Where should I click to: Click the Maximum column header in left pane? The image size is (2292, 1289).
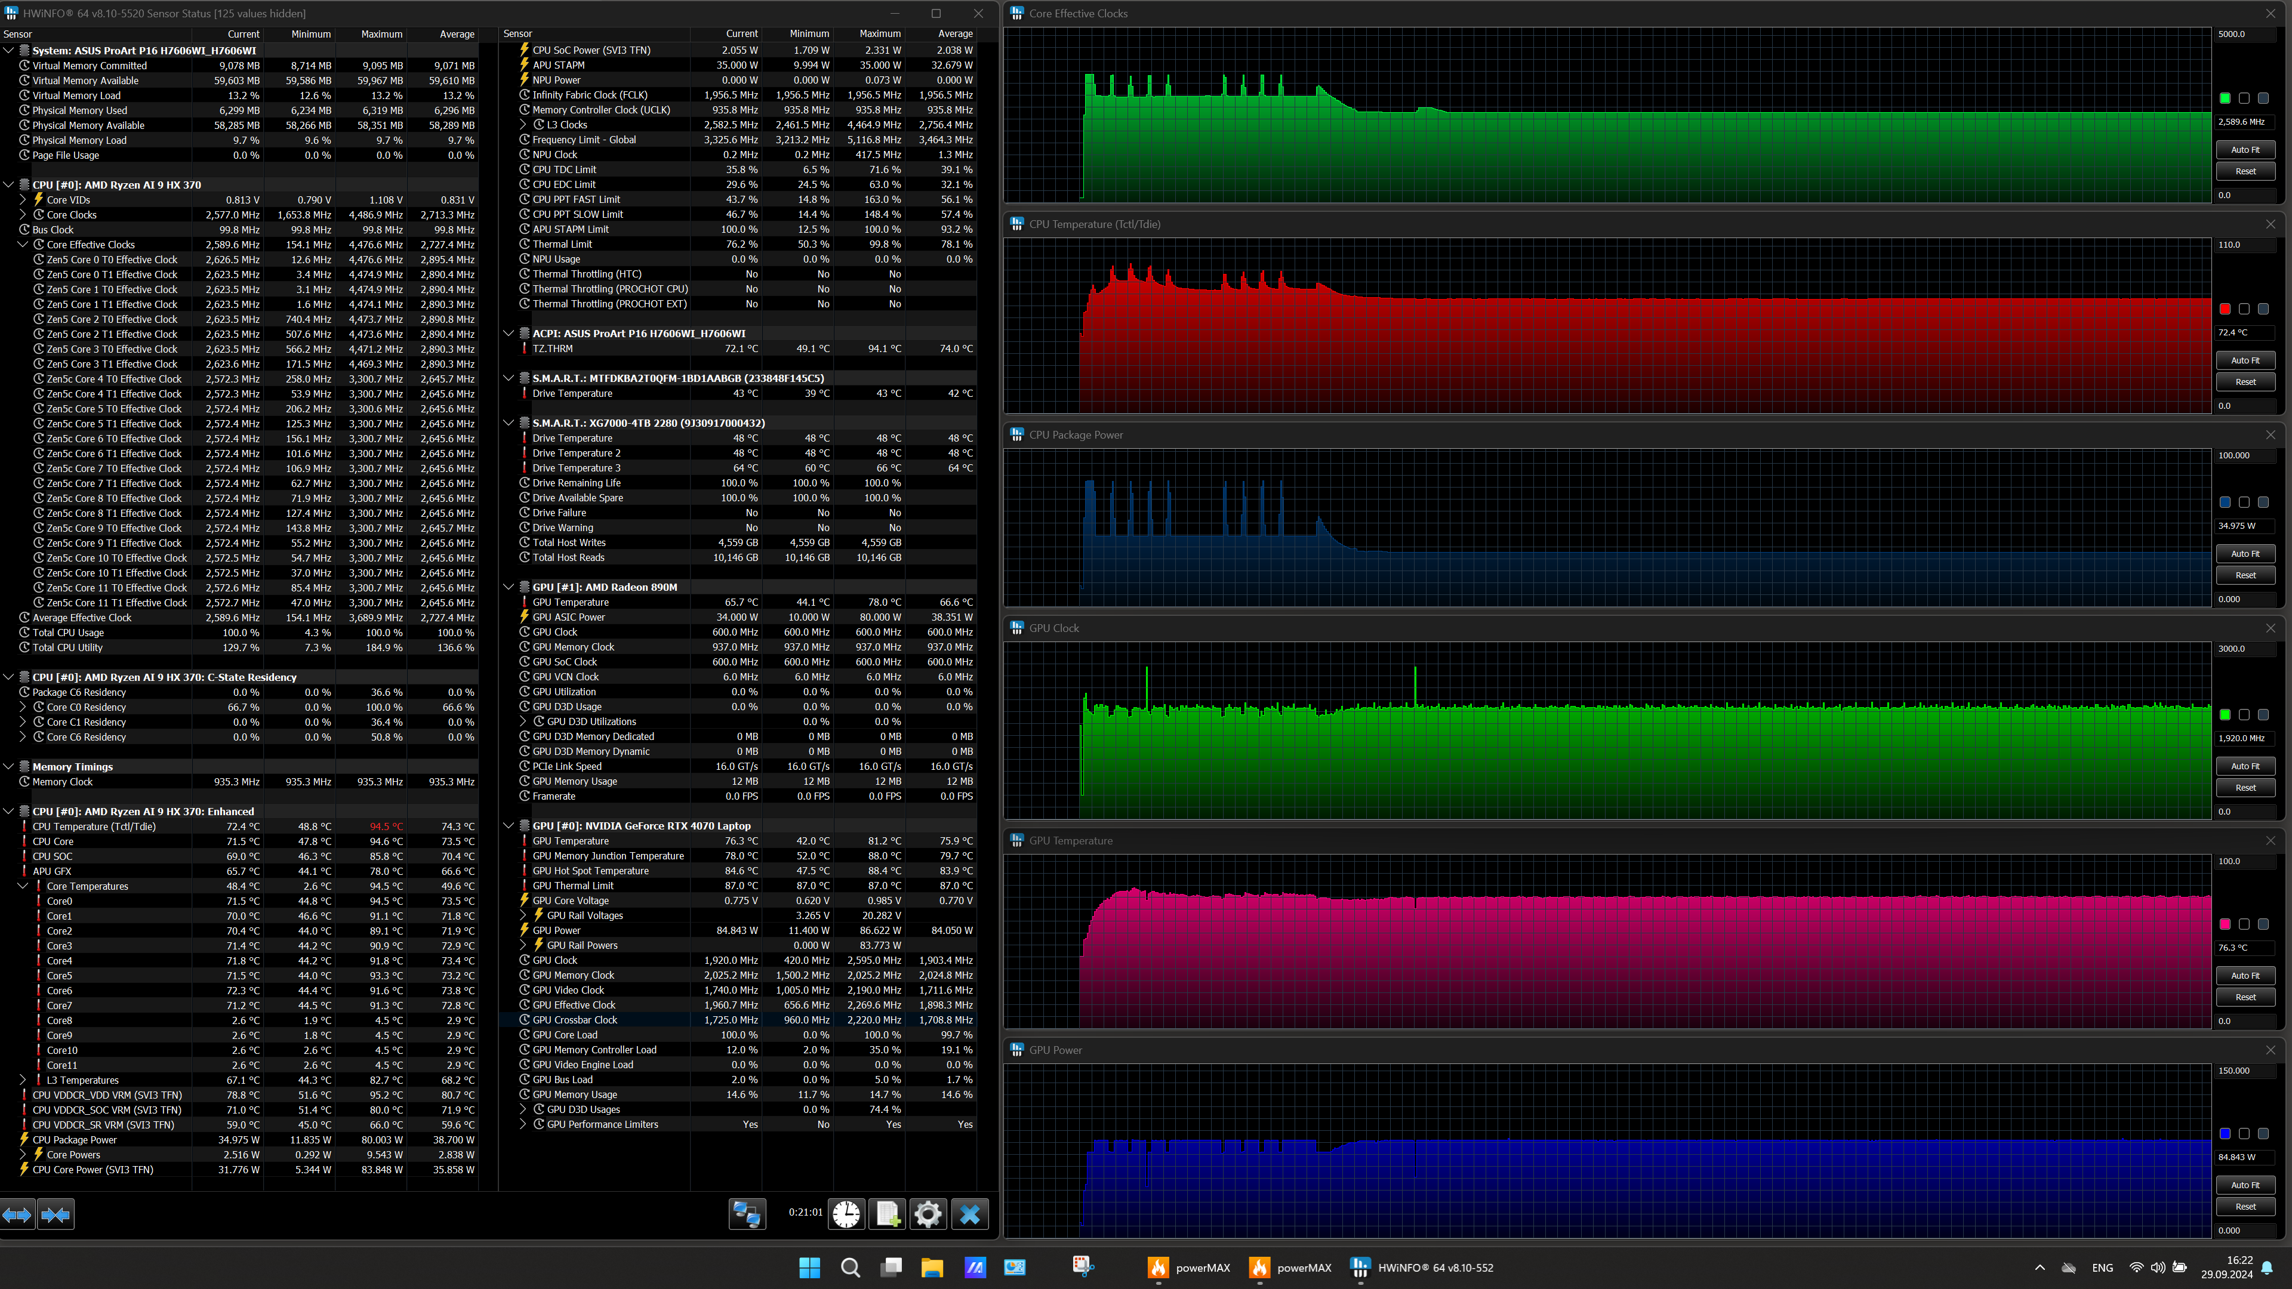pos(382,34)
